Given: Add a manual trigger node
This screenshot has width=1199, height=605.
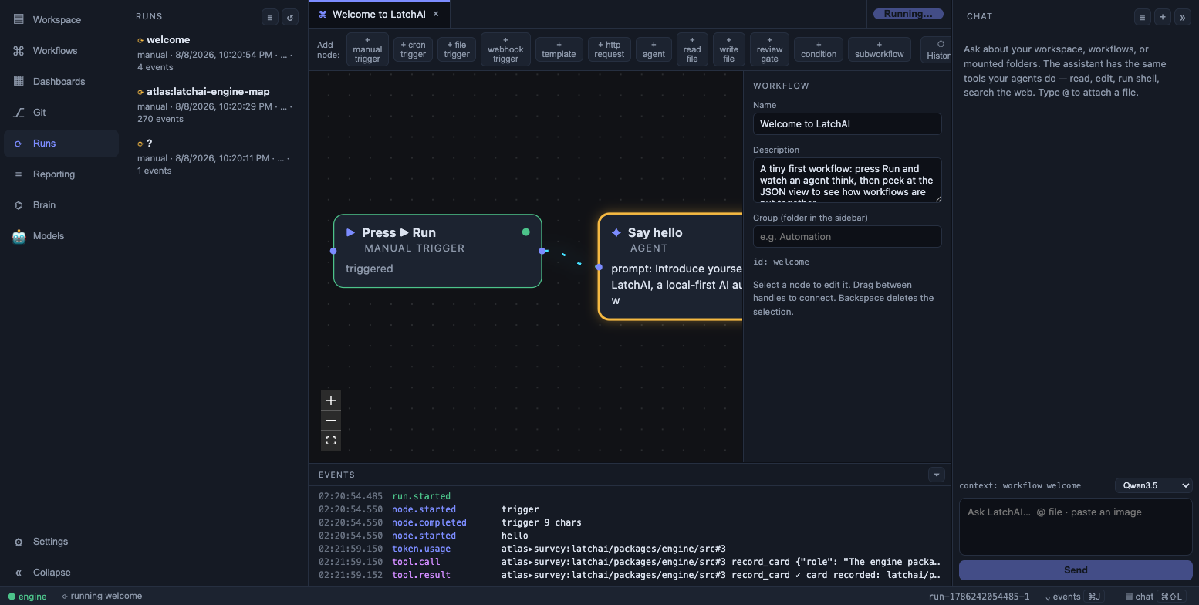Looking at the screenshot, I should 367,49.
